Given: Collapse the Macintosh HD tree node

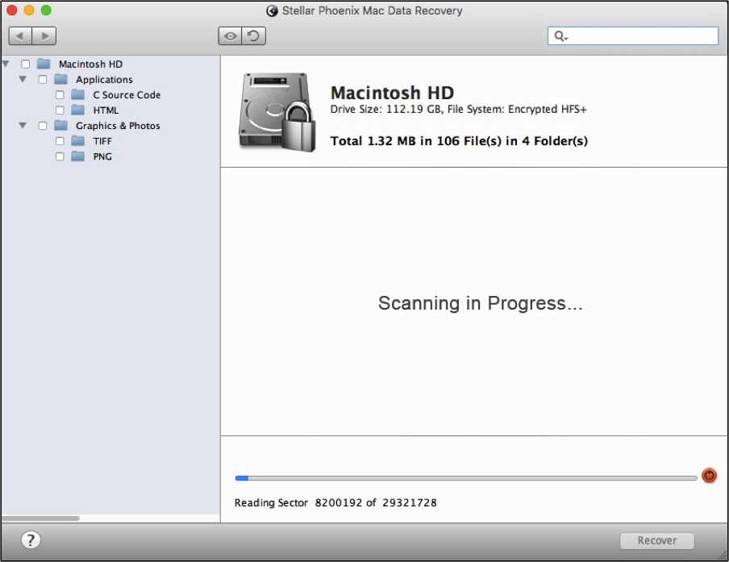Looking at the screenshot, I should pos(6,64).
